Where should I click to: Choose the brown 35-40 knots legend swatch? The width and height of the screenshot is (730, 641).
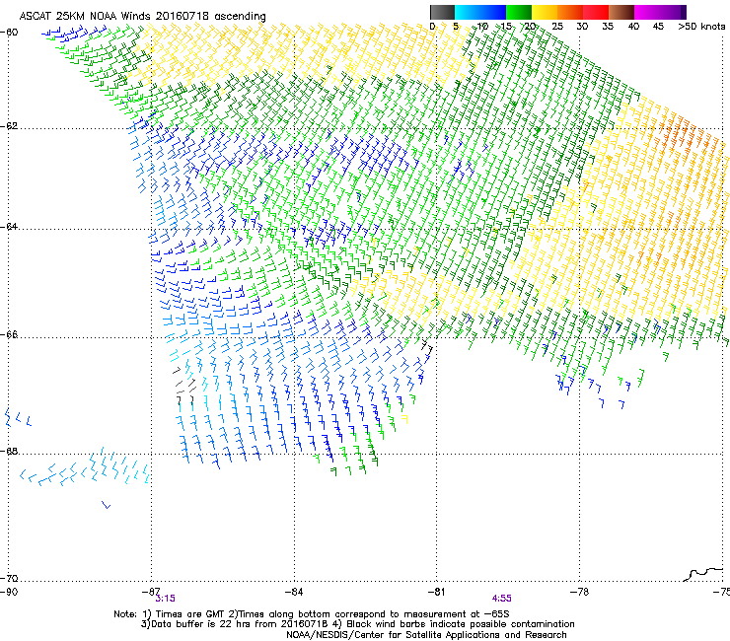pos(621,12)
